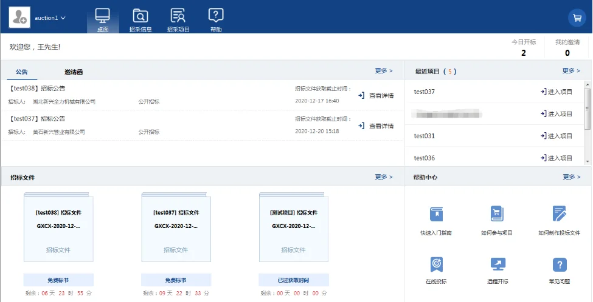Open the shopping cart icon
This screenshot has height=302, width=593.
(577, 18)
